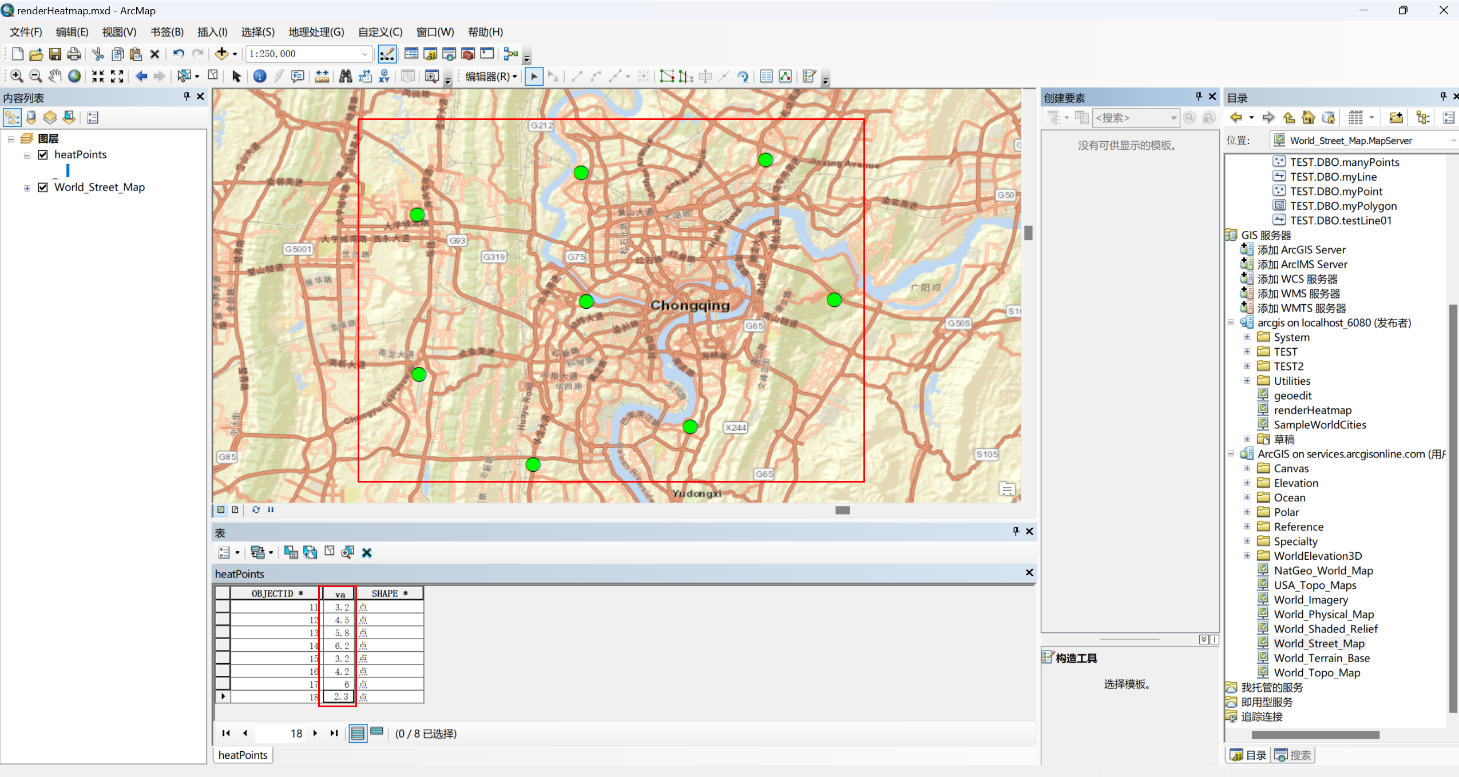The height and width of the screenshot is (777, 1459).
Task: Select the heatPoints table tab
Action: [x=243, y=755]
